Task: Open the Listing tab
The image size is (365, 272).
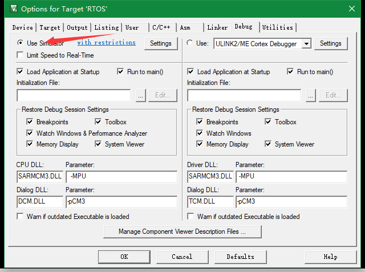Action: click(x=107, y=27)
